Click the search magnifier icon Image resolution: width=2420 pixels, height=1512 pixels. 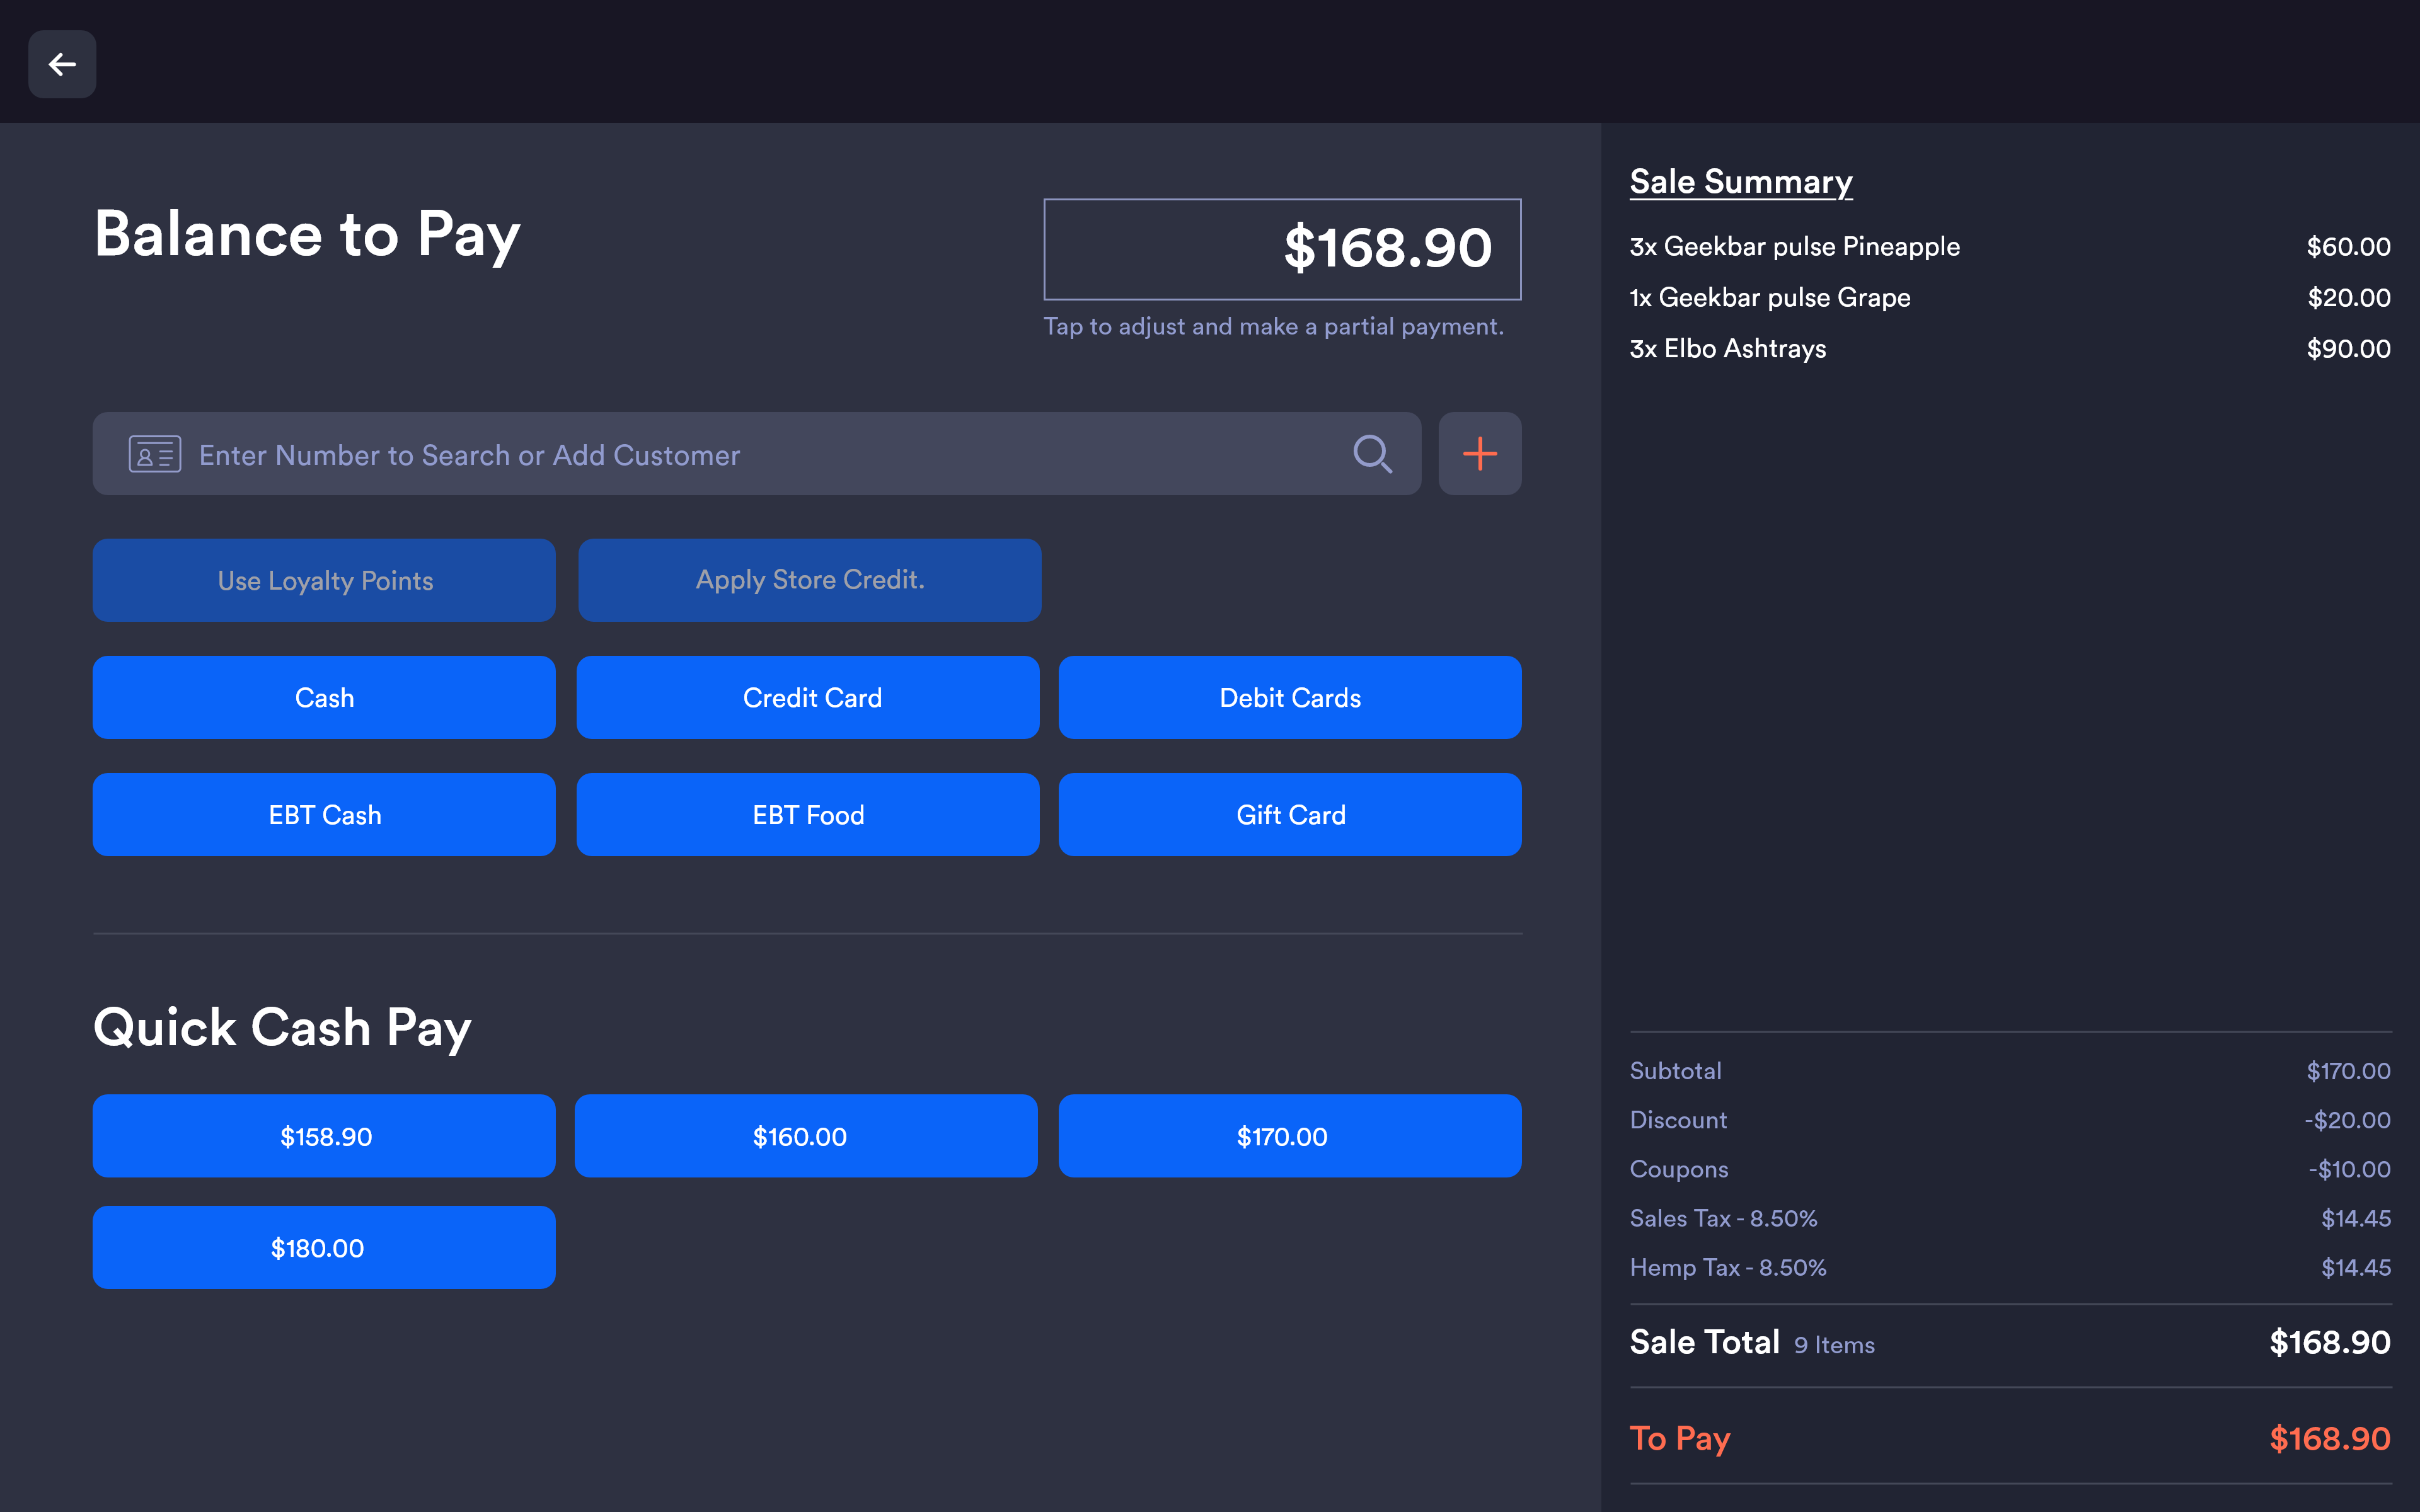point(1372,454)
